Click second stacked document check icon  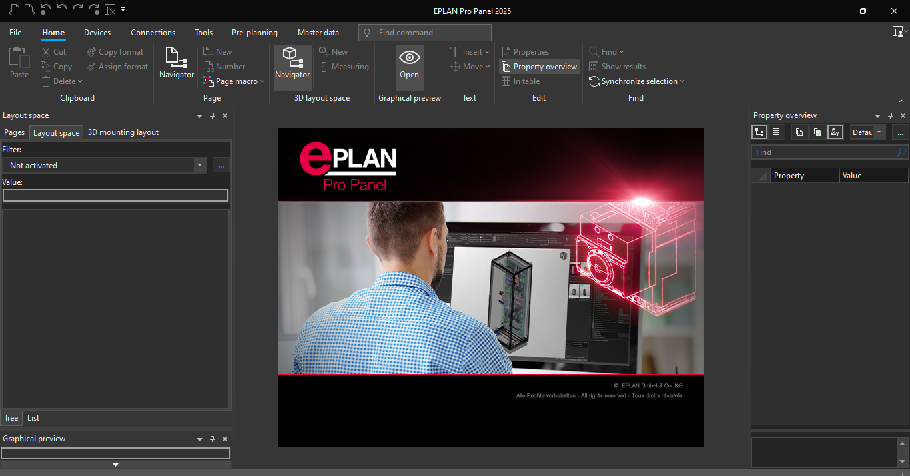tap(817, 132)
